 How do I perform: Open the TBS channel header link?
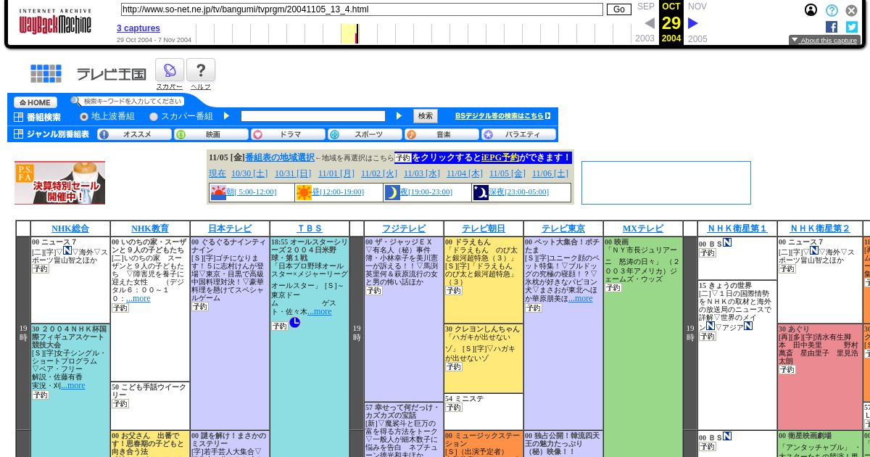[310, 228]
